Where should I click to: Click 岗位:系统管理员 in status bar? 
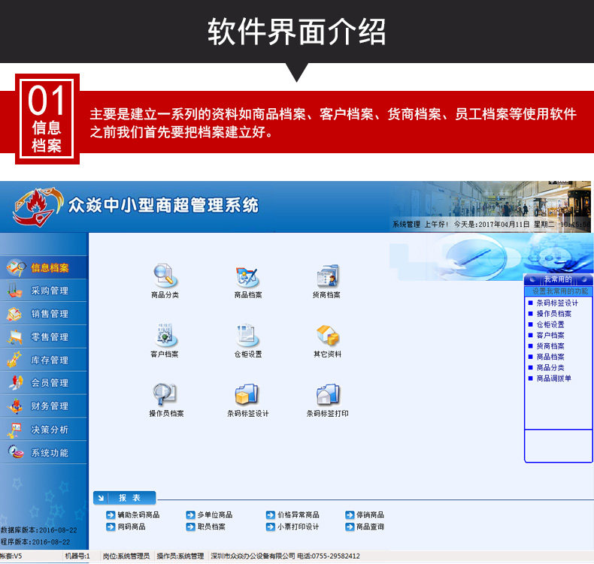point(126,556)
